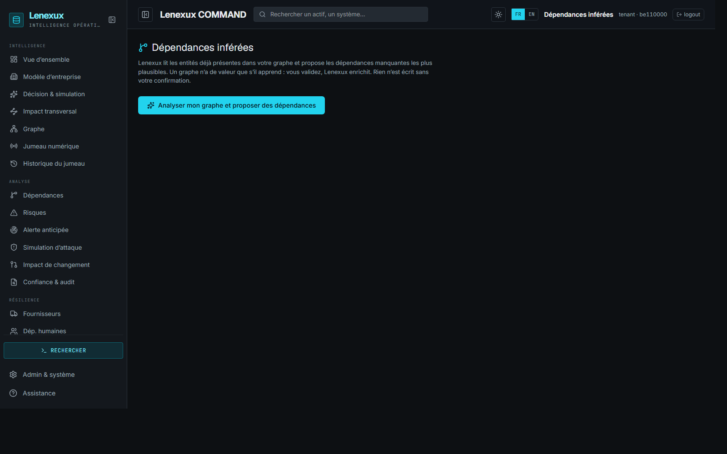
Task: Click the Modèle d'entreprise building icon
Action: [14, 77]
